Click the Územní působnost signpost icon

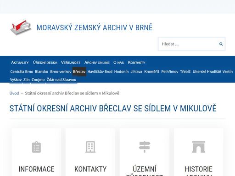[145, 147]
